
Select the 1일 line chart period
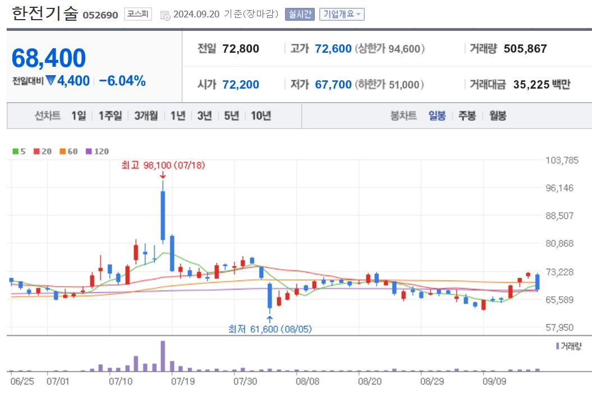tap(79, 116)
